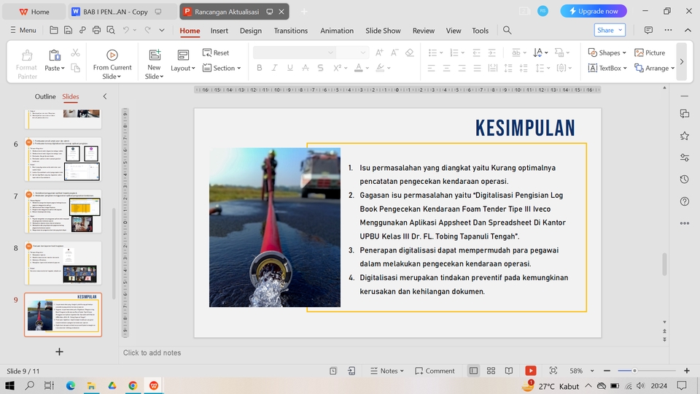The image size is (700, 394).
Task: Click the Format Painter tool
Action: pyautogui.click(x=26, y=64)
